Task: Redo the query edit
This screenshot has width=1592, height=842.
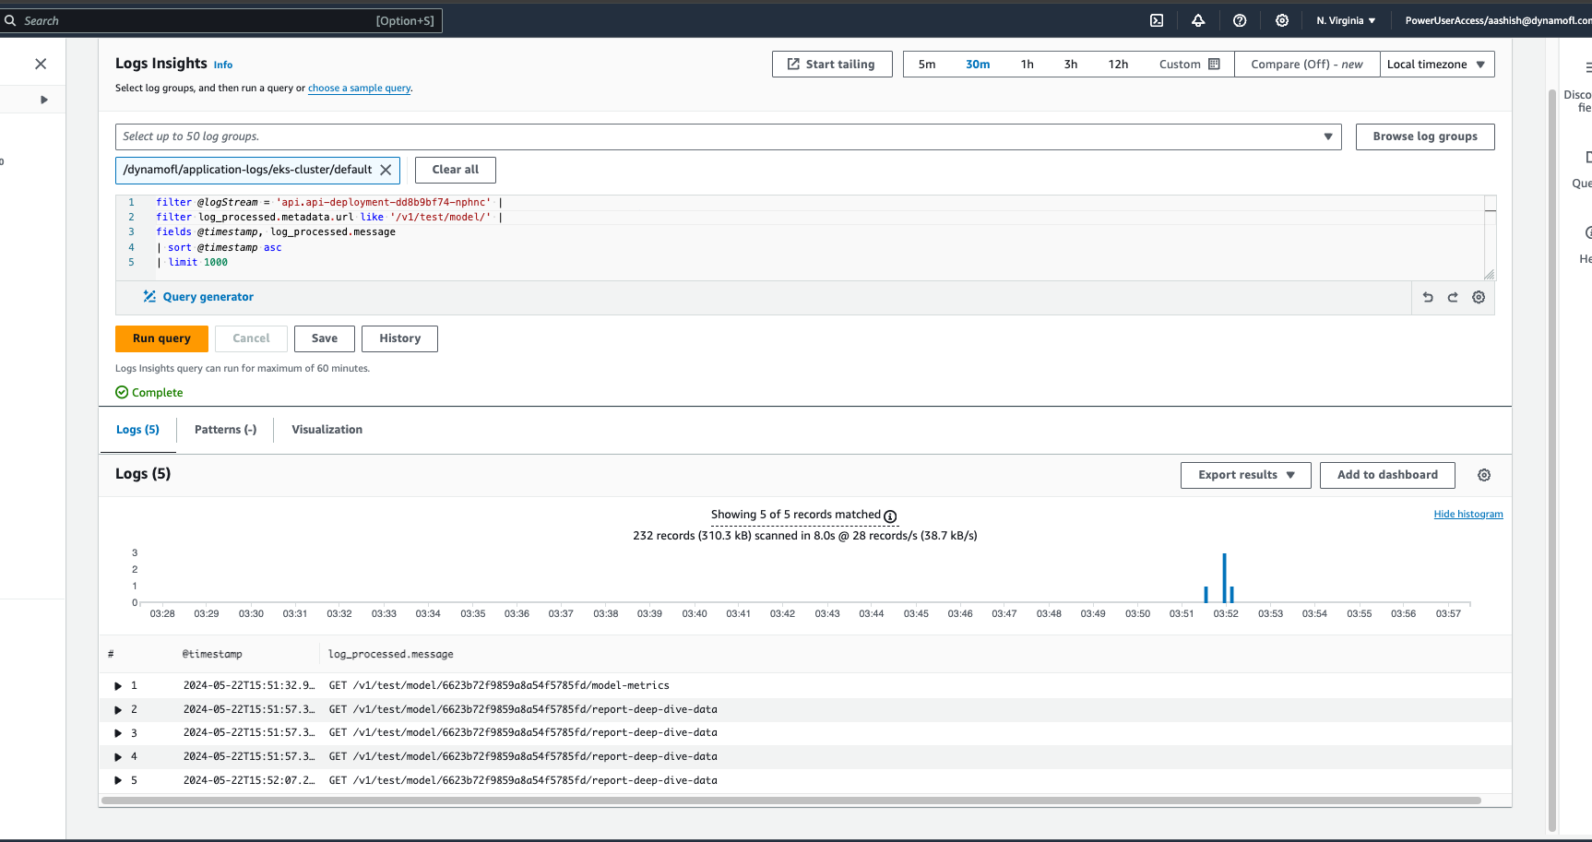Action: [x=1453, y=297]
